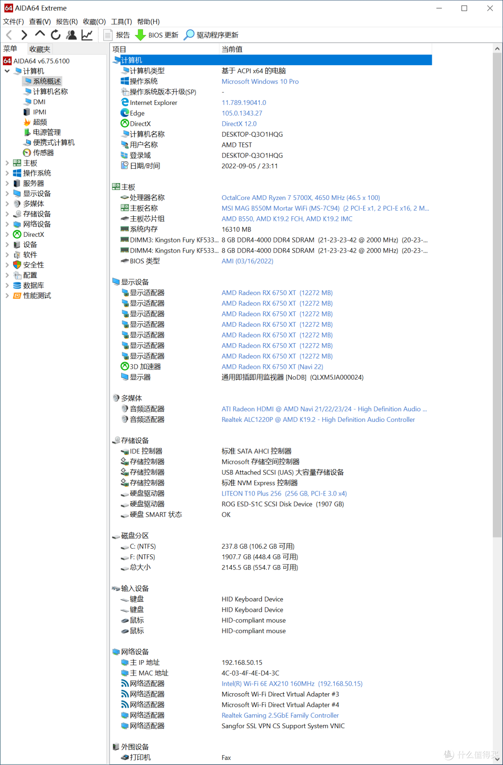This screenshot has height=765, width=503.
Task: Switch to the 收藏夹 tab
Action: point(40,49)
